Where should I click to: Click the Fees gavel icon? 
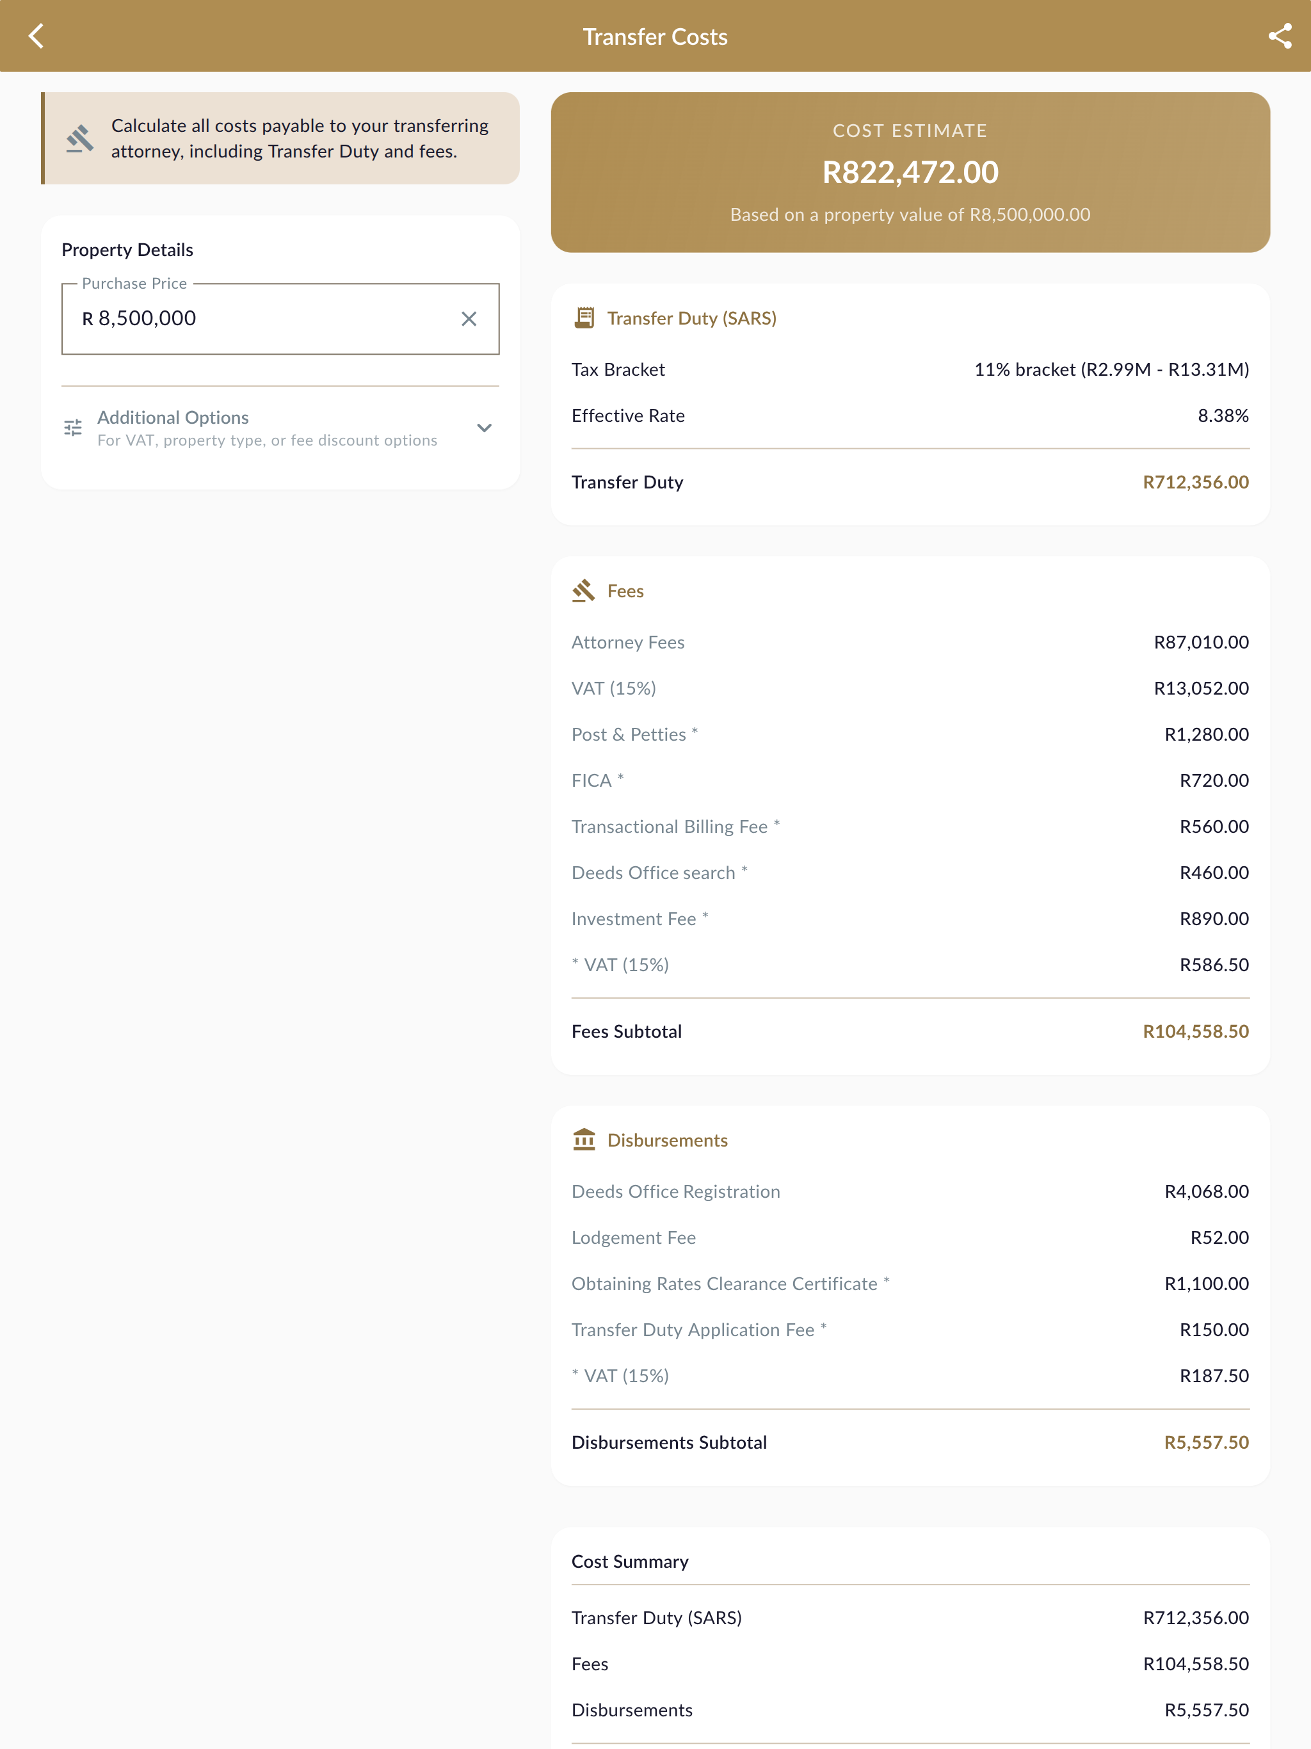(584, 591)
